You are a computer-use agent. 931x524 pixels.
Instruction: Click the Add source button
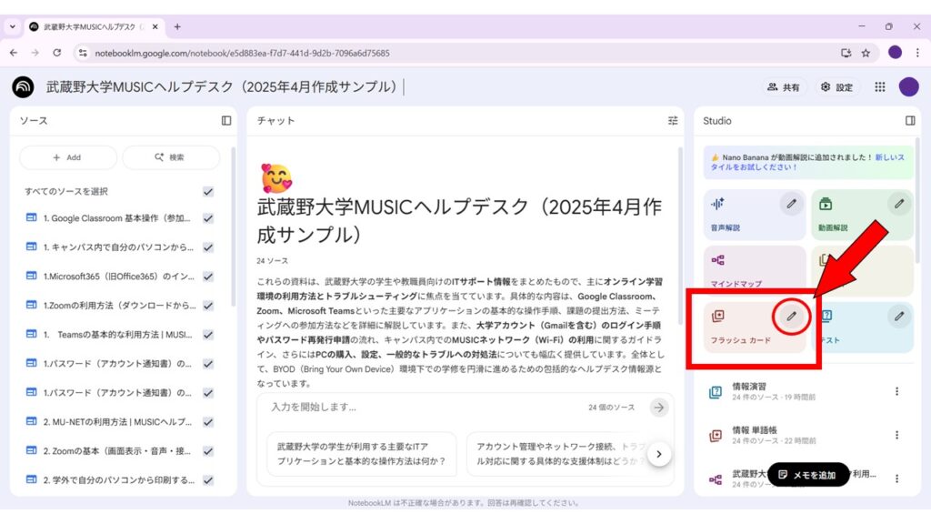point(68,157)
